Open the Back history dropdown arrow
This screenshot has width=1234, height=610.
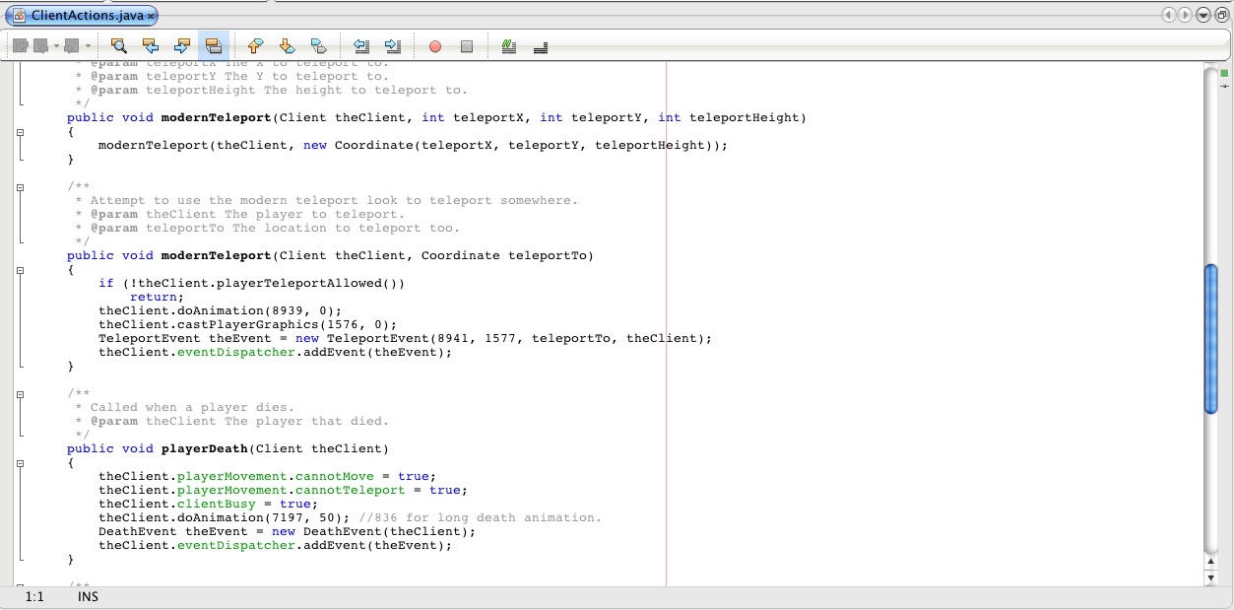(57, 45)
